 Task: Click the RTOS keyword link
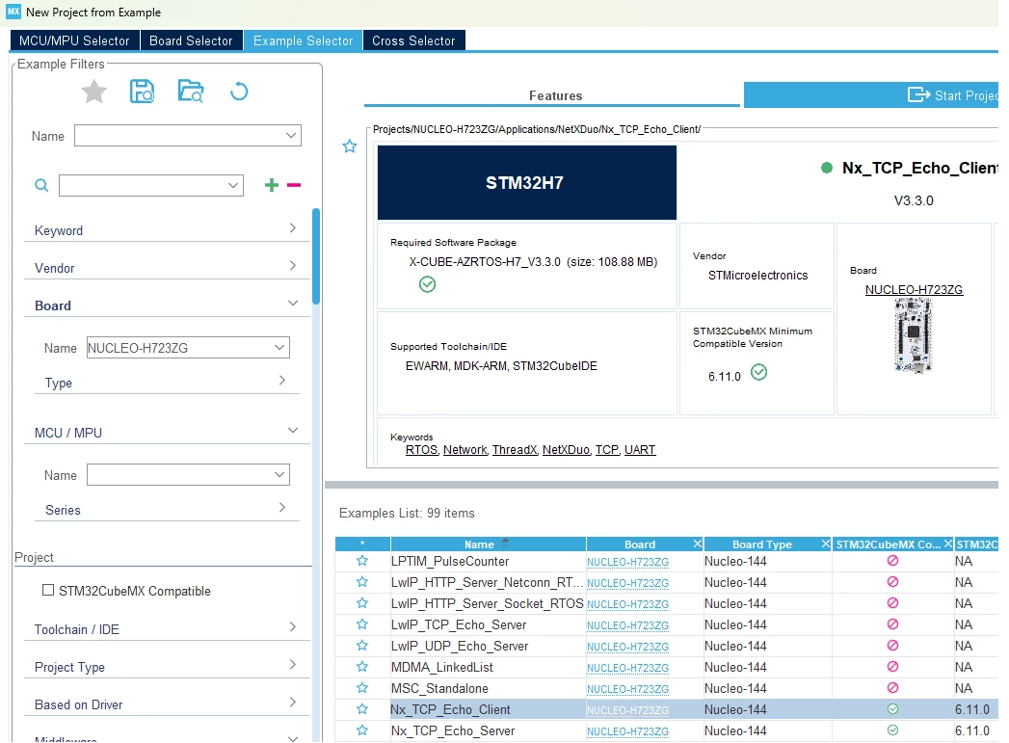click(421, 450)
